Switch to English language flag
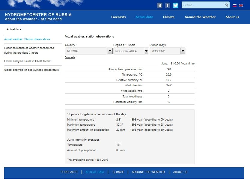This screenshot has width=250, height=179. pos(241,5)
